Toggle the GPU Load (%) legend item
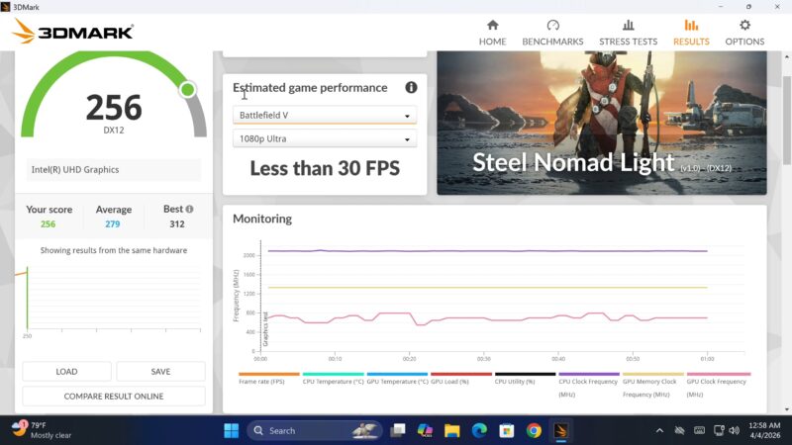The image size is (792, 445). pos(460,378)
